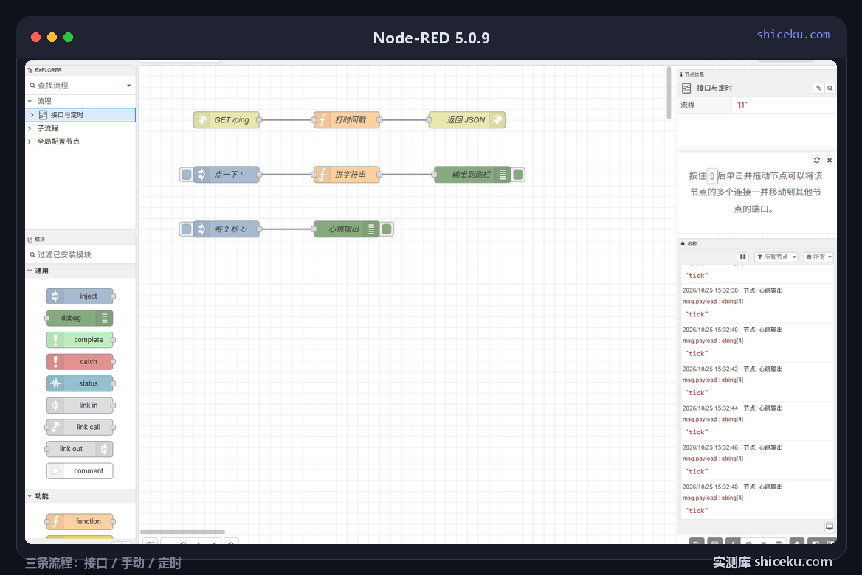Toggle the 心跳输出 debug node's enable button
Screen dimensions: 862x575
387,229
